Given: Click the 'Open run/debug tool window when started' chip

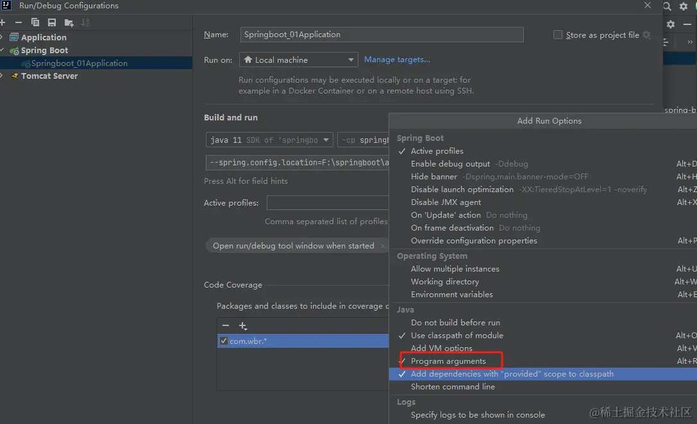Looking at the screenshot, I should (294, 245).
